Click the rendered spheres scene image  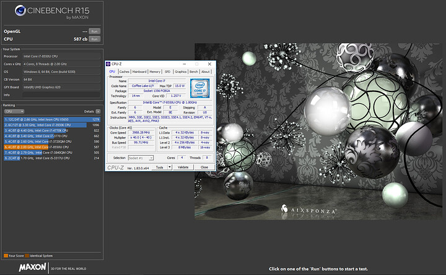pyautogui.click(x=318, y=131)
